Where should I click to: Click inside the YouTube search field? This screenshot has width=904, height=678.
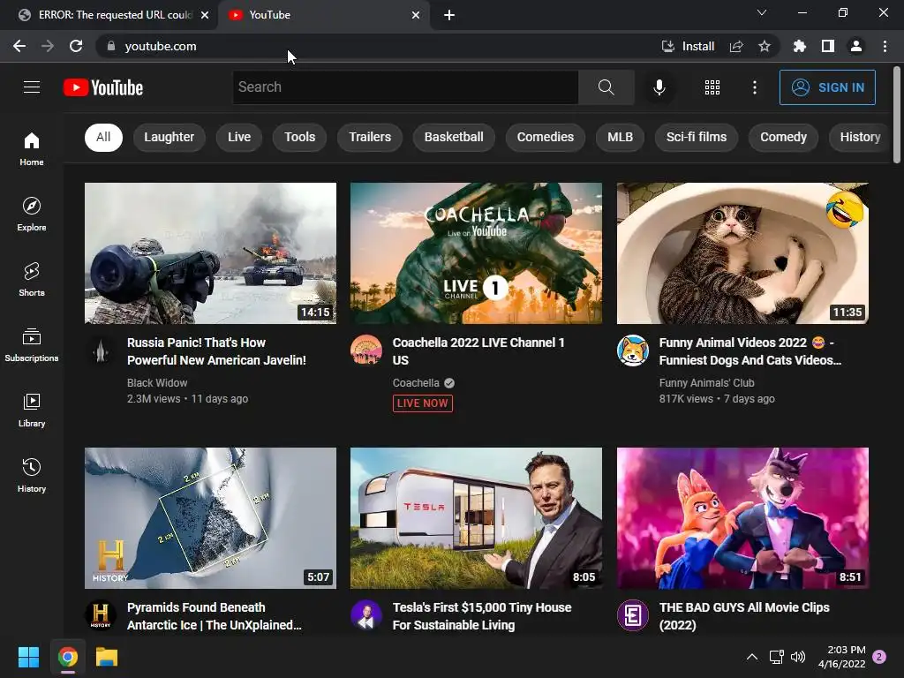click(405, 87)
